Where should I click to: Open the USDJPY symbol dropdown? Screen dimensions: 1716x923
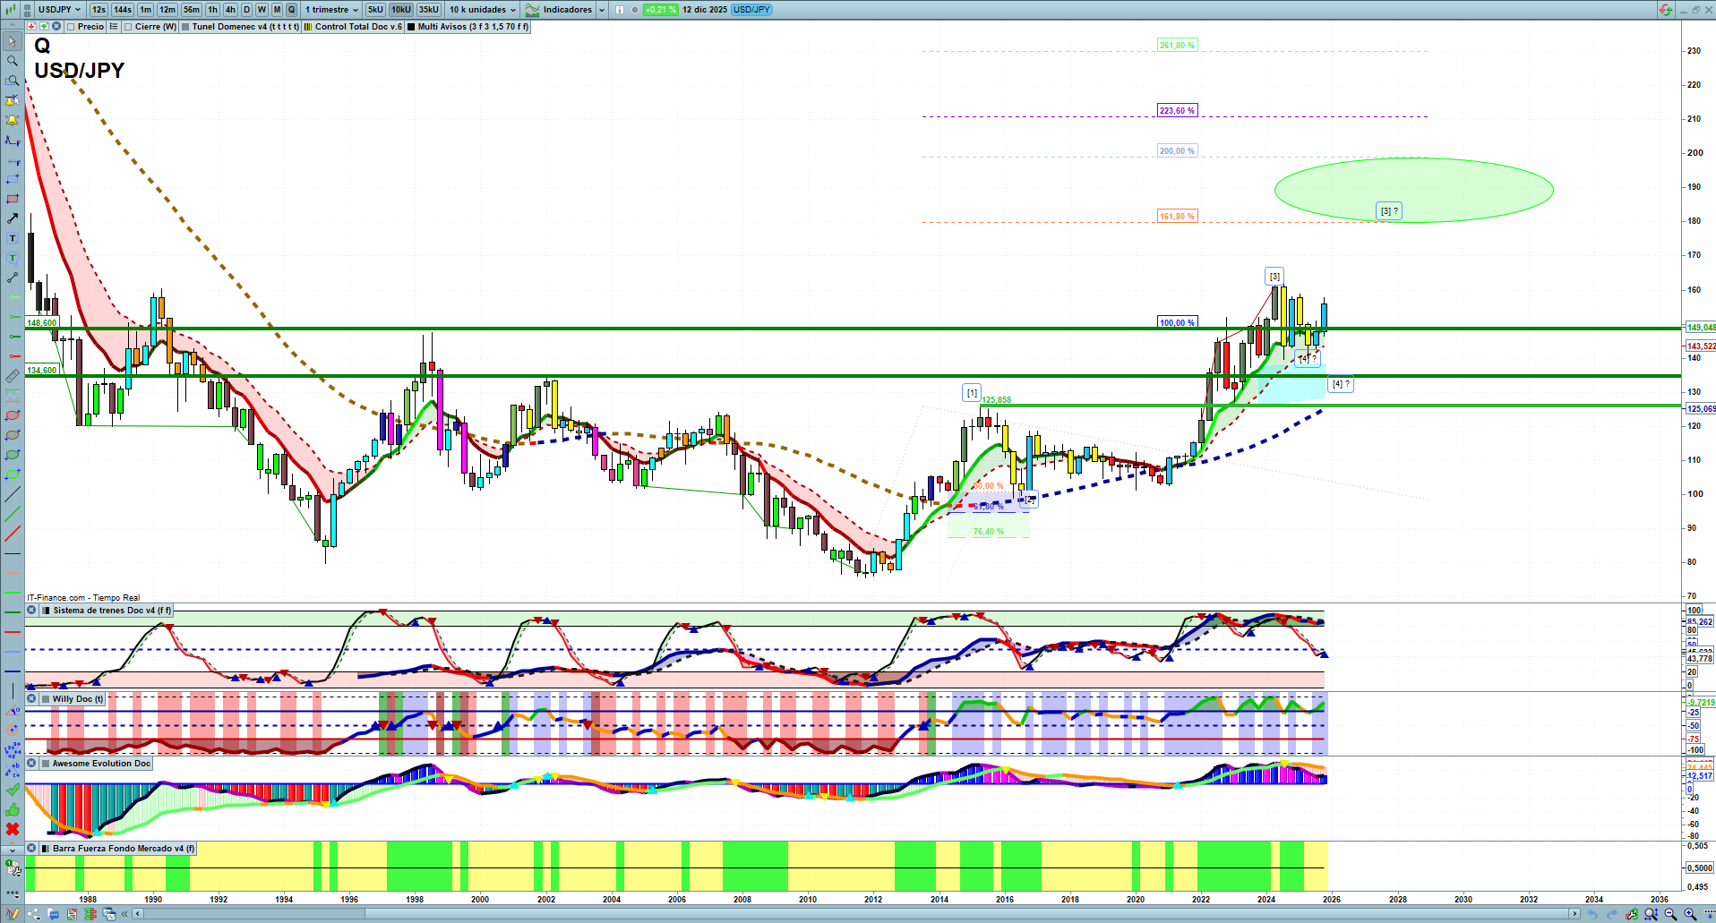tap(59, 10)
